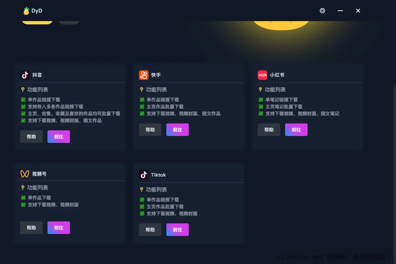Image resolution: width=396 pixels, height=264 pixels.
Task: Click the lightbulb icon on the 抖音 card
Action: 22,89
